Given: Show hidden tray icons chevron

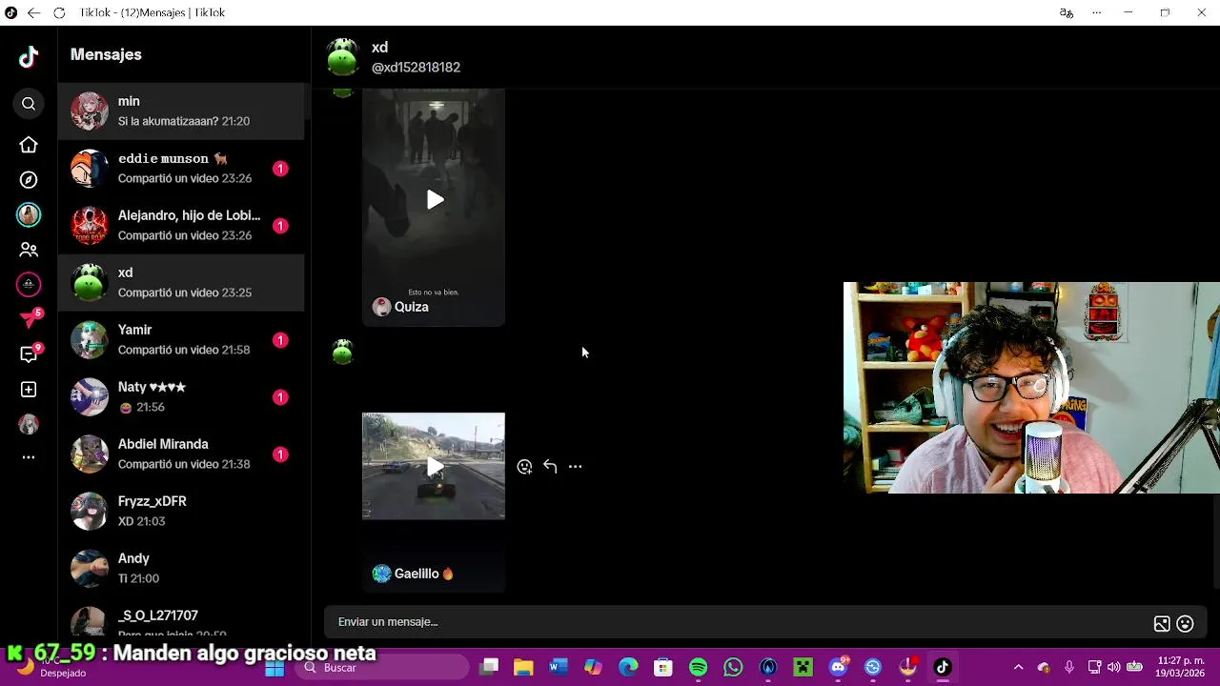Looking at the screenshot, I should (x=1018, y=668).
